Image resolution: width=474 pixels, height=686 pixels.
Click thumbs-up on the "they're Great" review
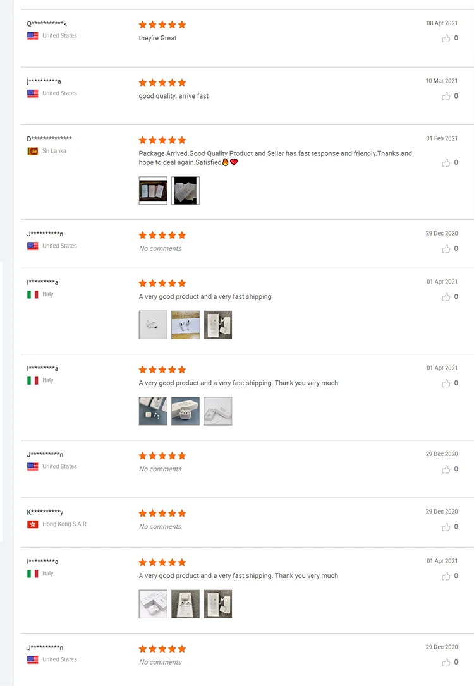pyautogui.click(x=446, y=39)
